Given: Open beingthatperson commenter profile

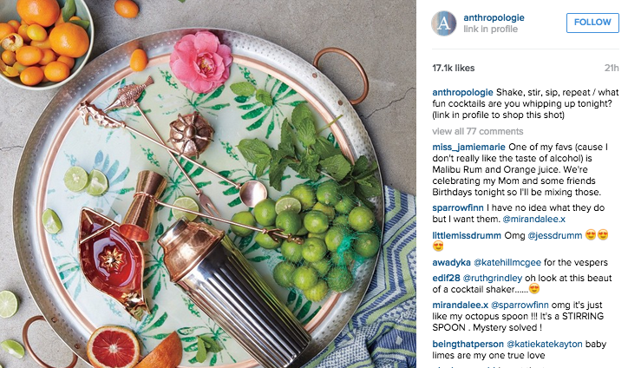Looking at the screenshot, I should click(x=468, y=345).
